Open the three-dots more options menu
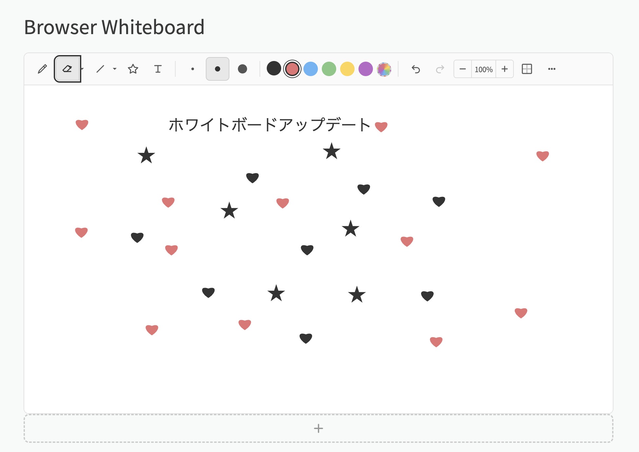This screenshot has height=452, width=639. [552, 69]
